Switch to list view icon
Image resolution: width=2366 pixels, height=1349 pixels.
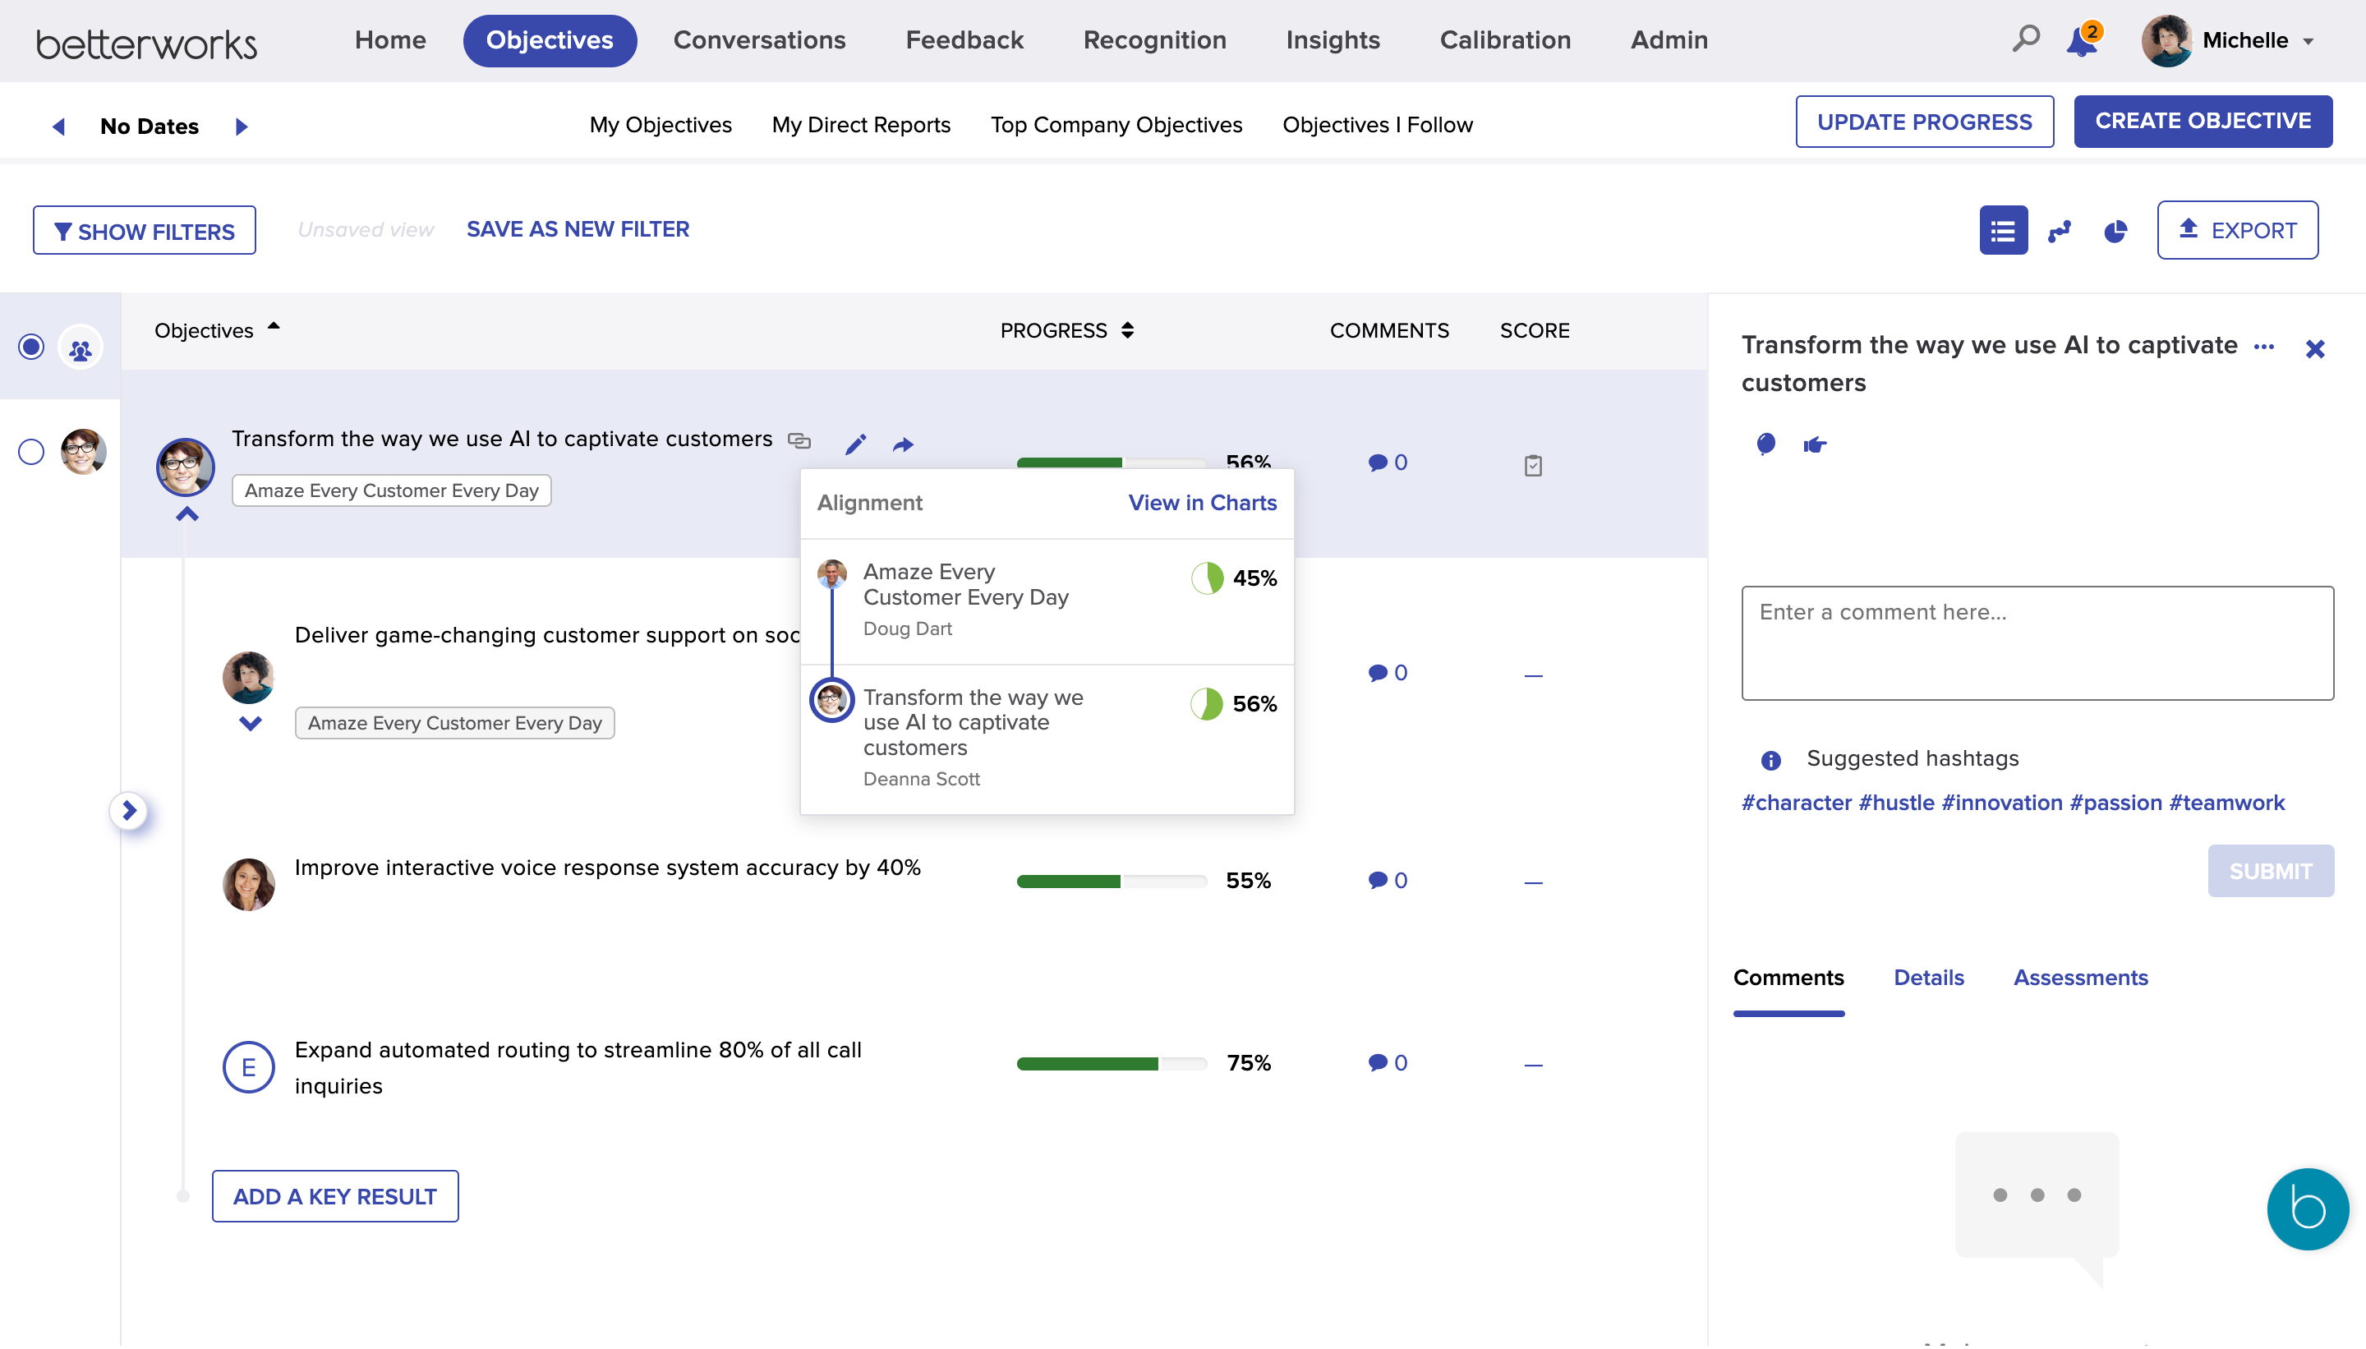tap(2003, 230)
